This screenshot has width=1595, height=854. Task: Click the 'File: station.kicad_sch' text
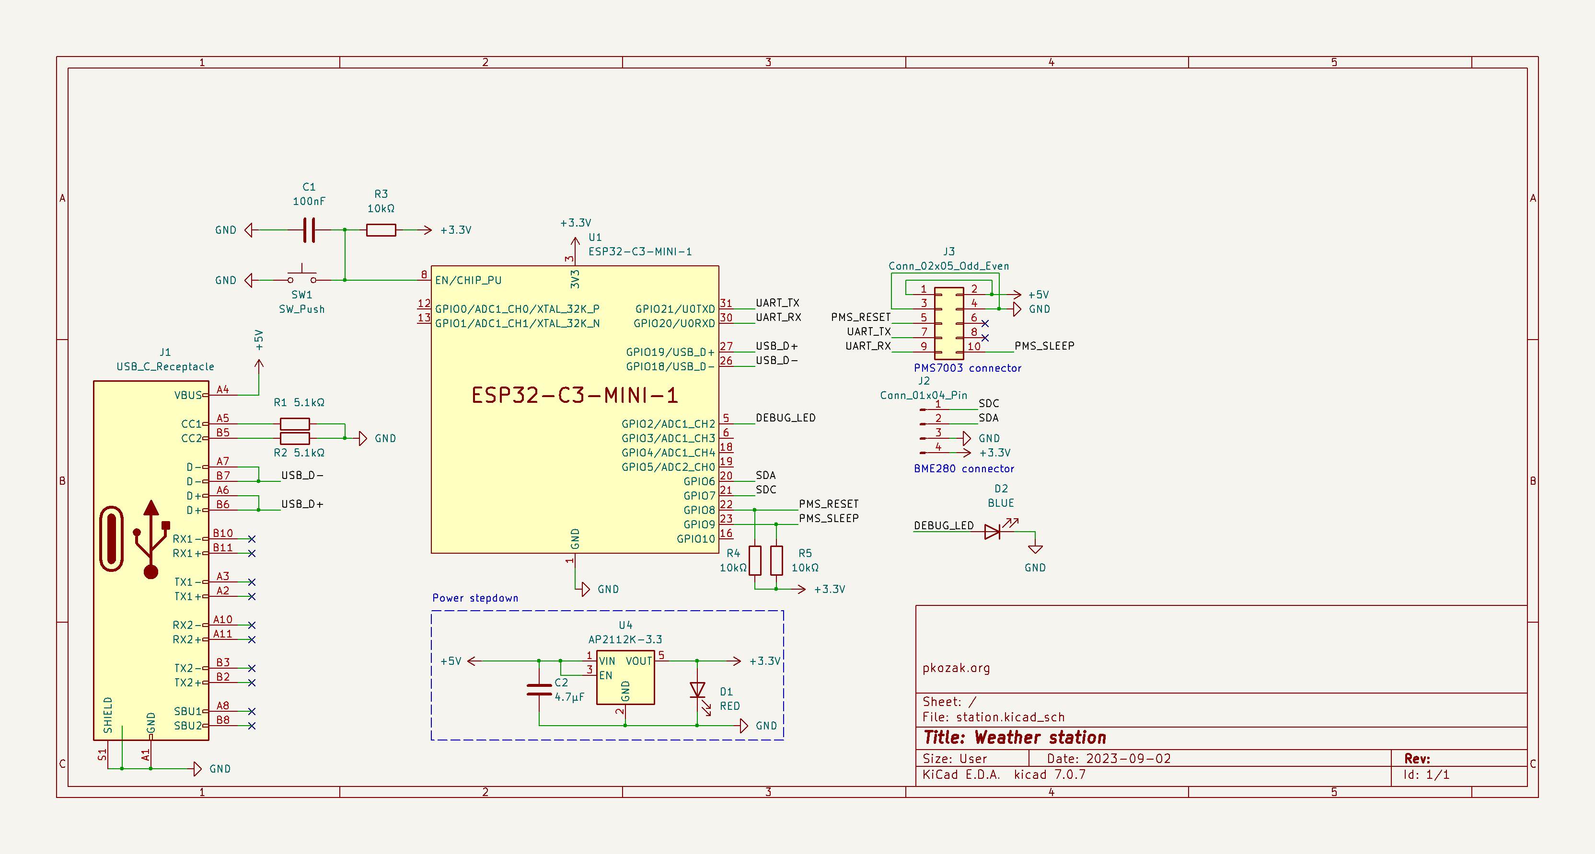tap(993, 717)
